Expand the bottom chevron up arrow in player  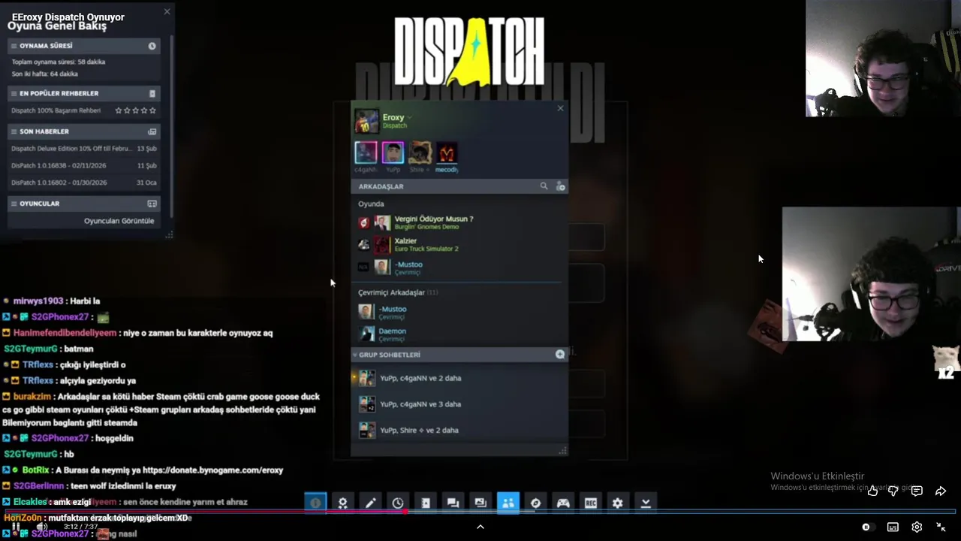(480, 527)
